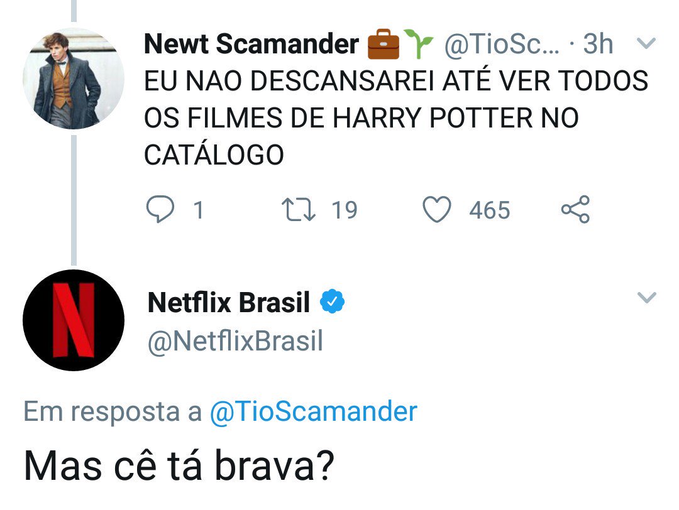Click the reply speech bubble icon
Image resolution: width=679 pixels, height=510 pixels.
click(160, 210)
